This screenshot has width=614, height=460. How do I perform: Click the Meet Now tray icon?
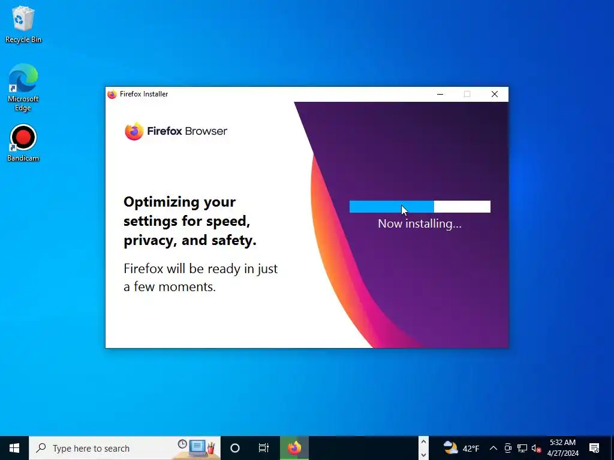tap(508, 448)
